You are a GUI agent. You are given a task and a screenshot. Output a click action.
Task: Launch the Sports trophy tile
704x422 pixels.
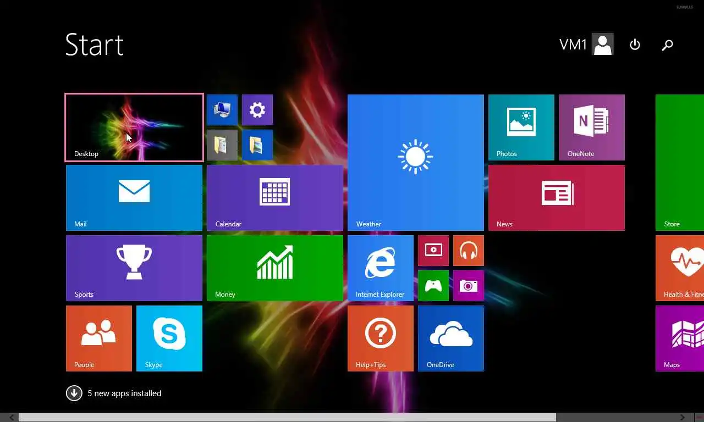134,268
